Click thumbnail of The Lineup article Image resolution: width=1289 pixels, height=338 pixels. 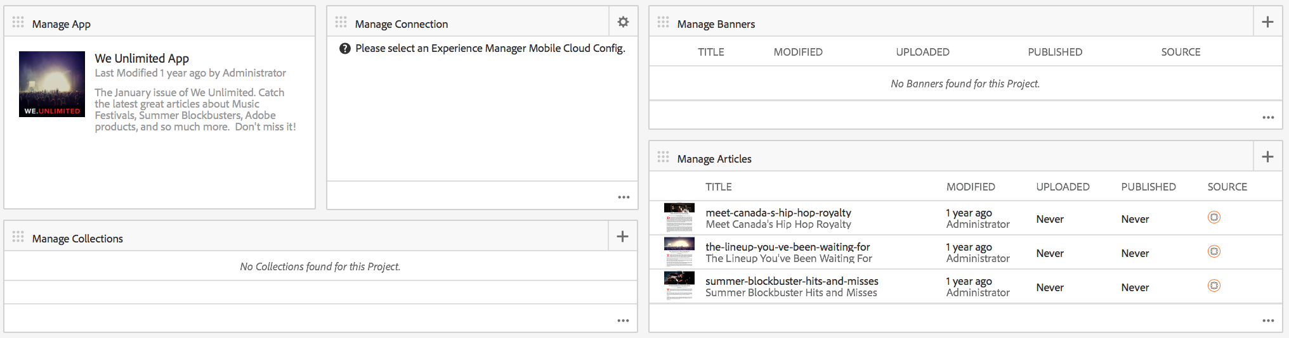click(679, 252)
